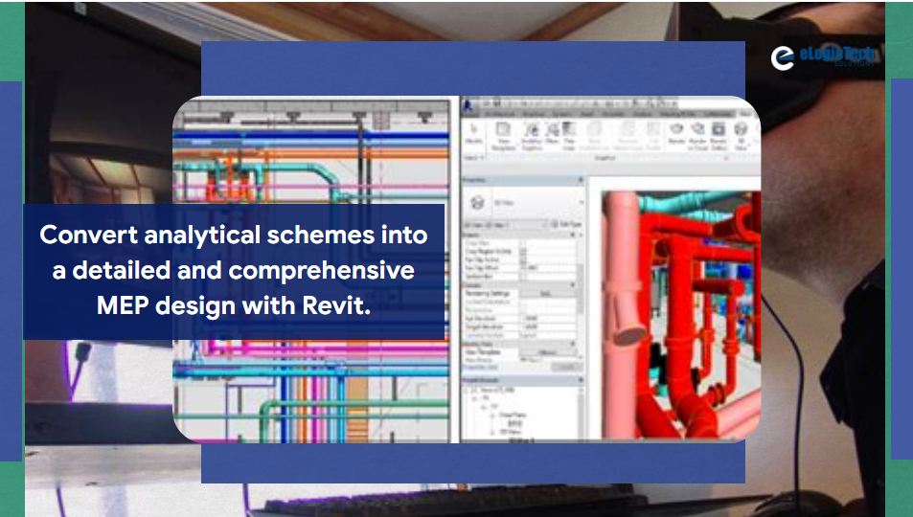Viewport: 913px width, 517px height.
Task: Open the Insert ribbon tab
Action: click(587, 114)
